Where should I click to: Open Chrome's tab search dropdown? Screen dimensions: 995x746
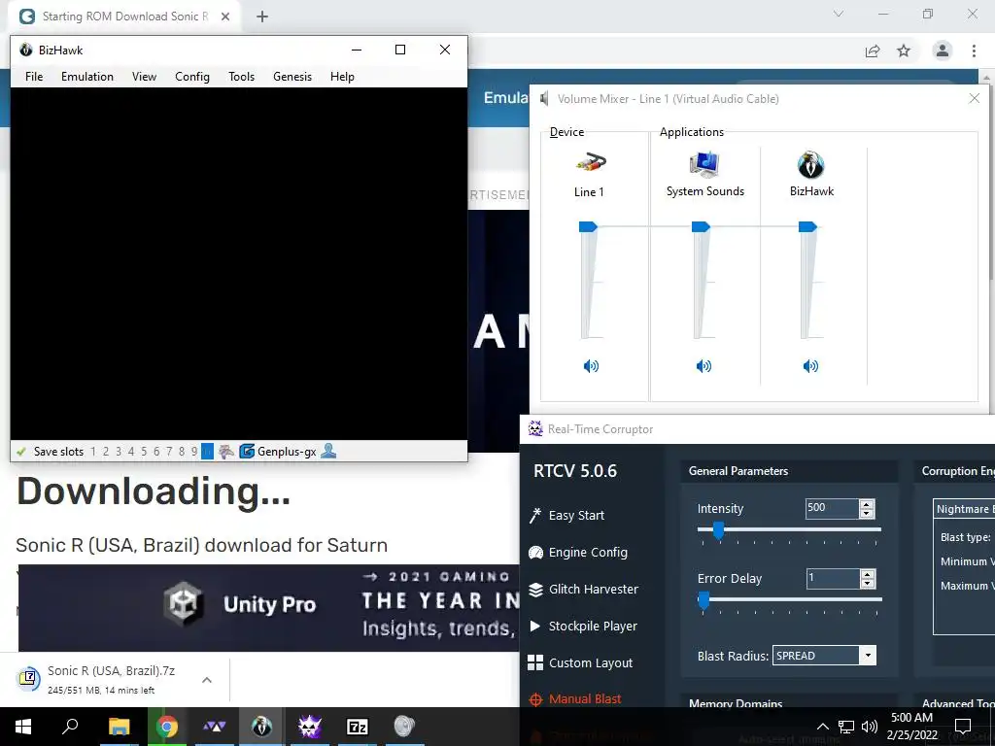pyautogui.click(x=839, y=14)
